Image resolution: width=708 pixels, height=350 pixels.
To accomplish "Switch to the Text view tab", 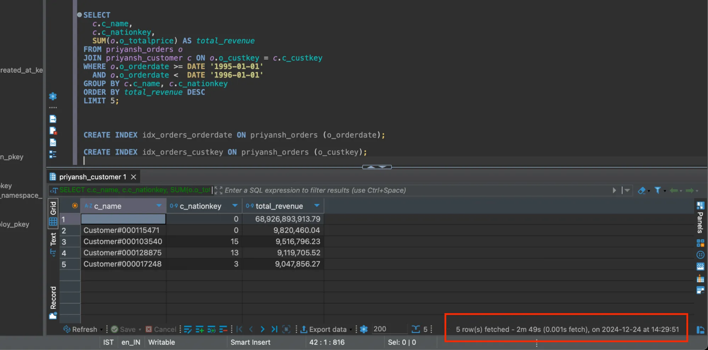I will (x=53, y=244).
